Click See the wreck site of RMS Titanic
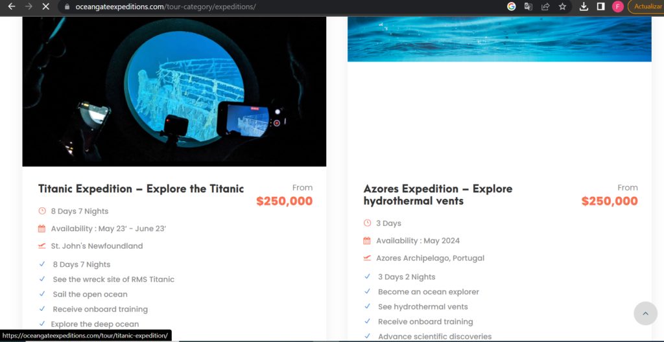 coord(113,279)
